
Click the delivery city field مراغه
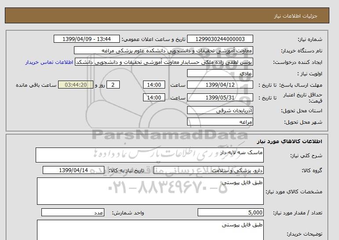(x=220, y=122)
